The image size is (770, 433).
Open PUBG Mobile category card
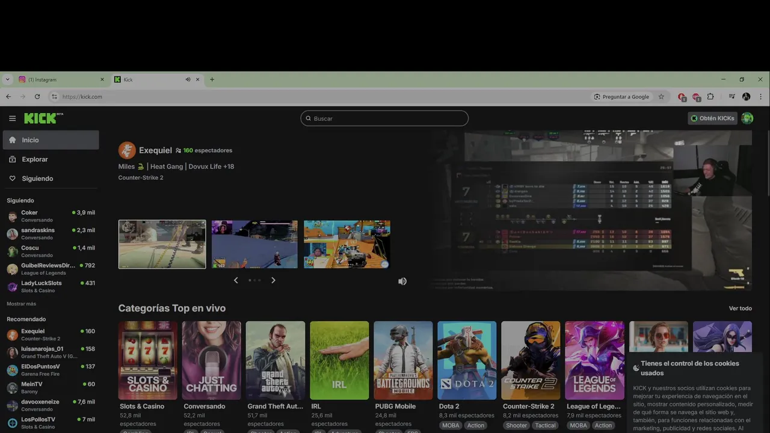tap(403, 360)
